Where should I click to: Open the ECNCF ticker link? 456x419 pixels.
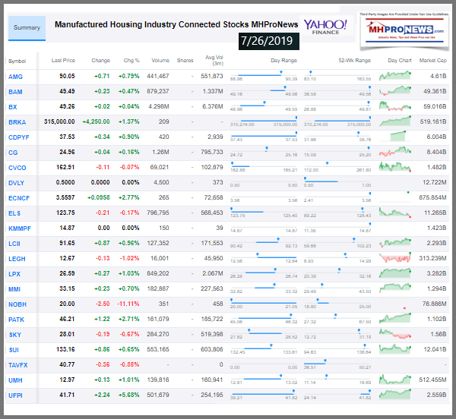point(19,198)
